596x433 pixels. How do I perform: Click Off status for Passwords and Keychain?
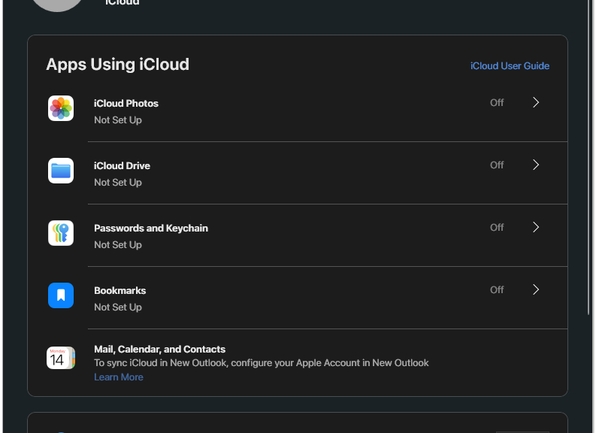(x=497, y=227)
